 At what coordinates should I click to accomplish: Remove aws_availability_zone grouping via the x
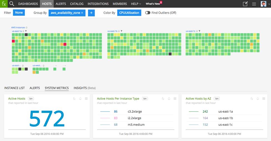pos(82,13)
